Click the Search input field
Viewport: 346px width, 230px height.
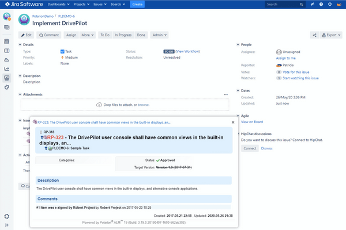pos(283,4)
